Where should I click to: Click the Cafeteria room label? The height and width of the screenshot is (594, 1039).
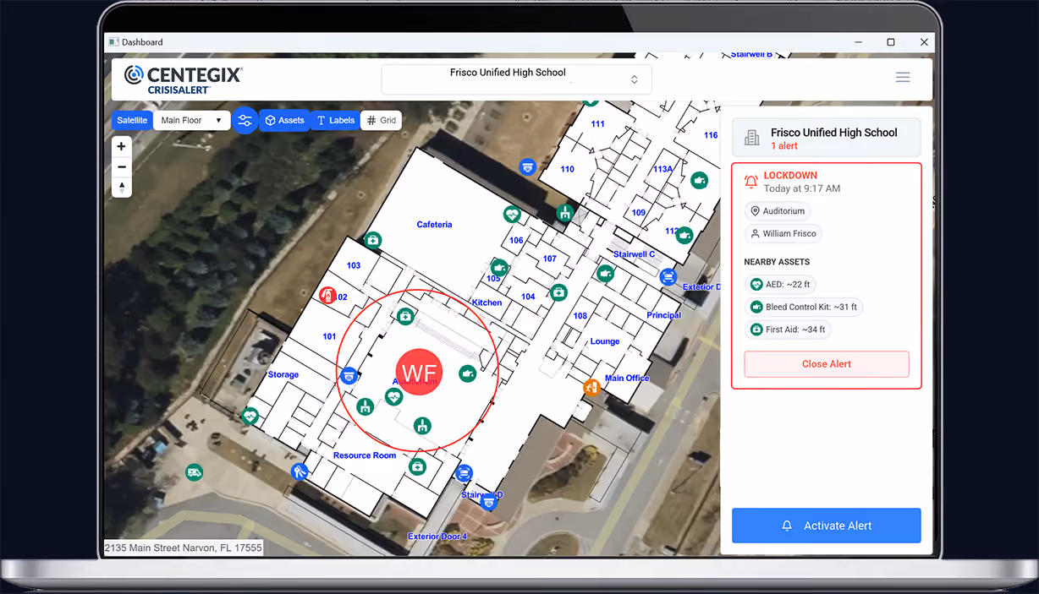coord(434,225)
